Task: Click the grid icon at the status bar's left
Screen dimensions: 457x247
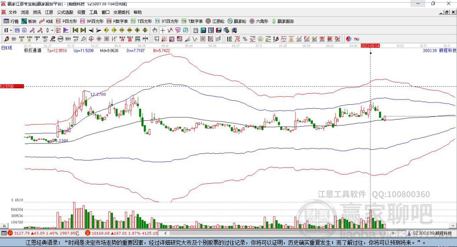Action: pos(4,233)
